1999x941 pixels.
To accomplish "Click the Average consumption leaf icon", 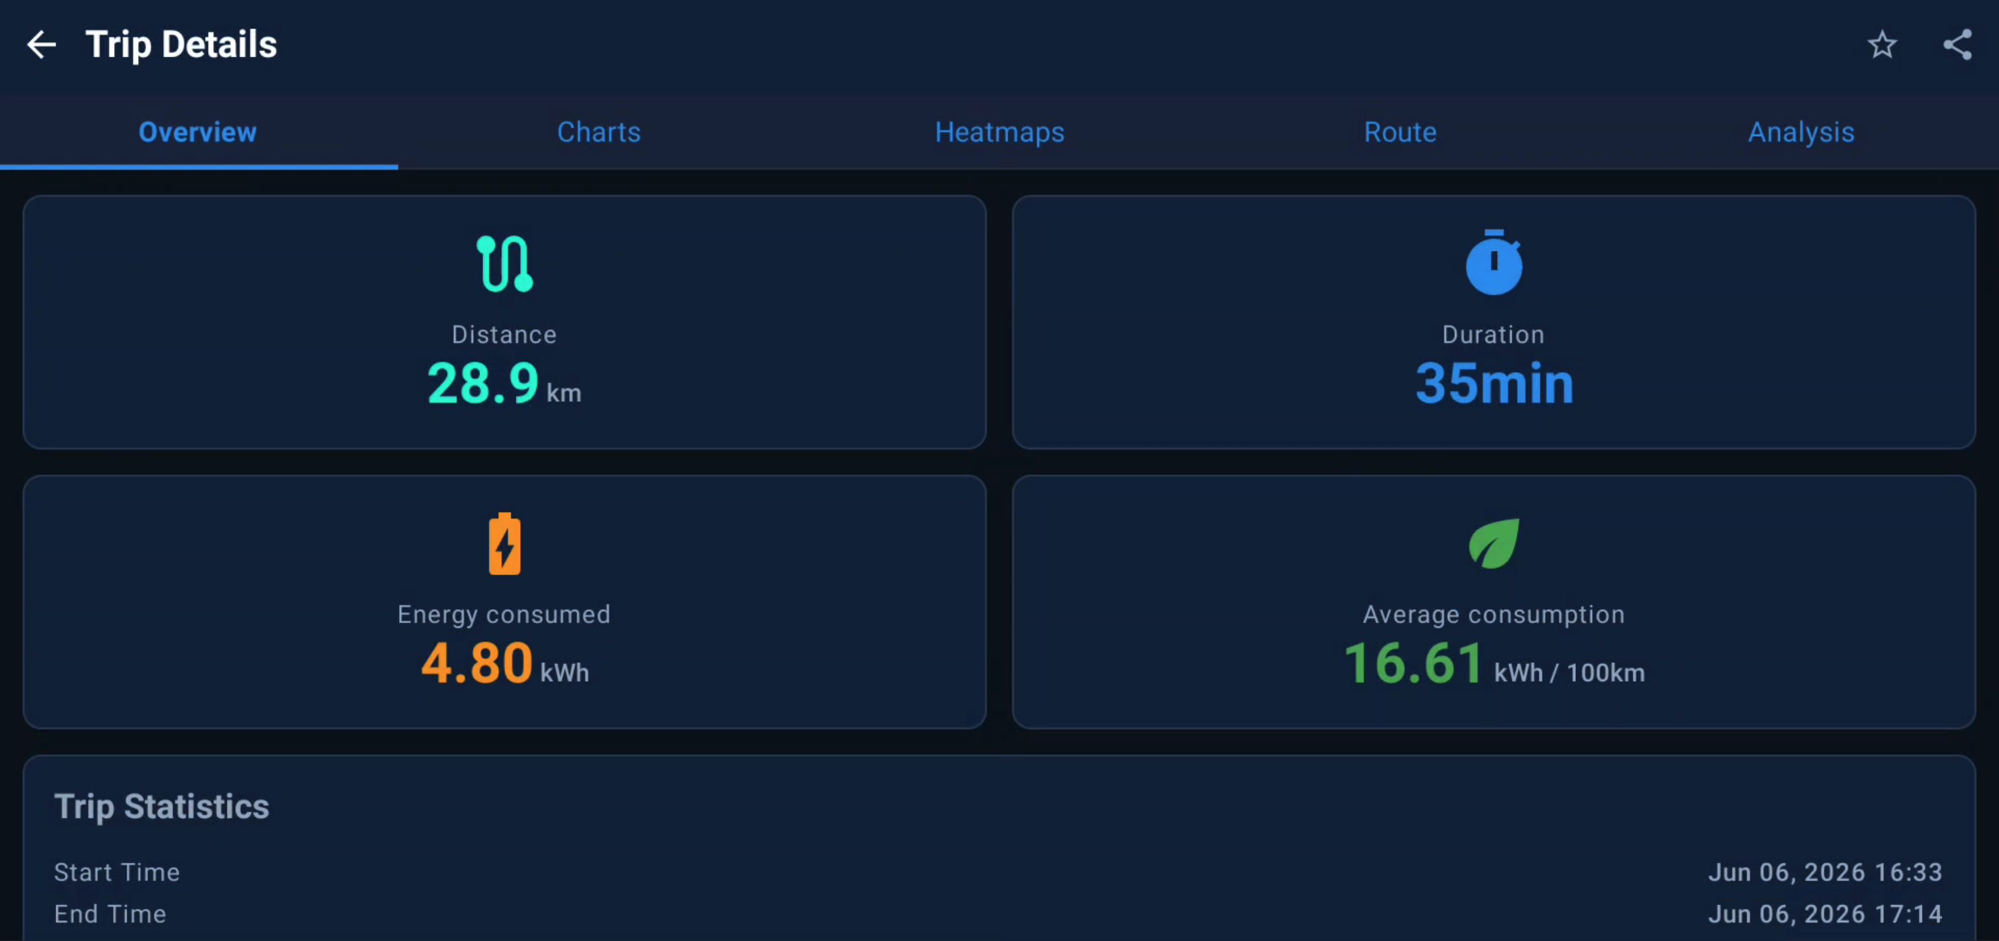I will pyautogui.click(x=1494, y=544).
